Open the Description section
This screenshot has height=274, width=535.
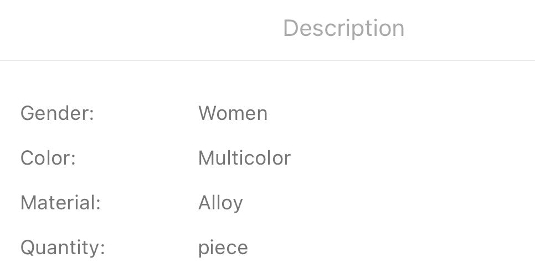coord(343,28)
